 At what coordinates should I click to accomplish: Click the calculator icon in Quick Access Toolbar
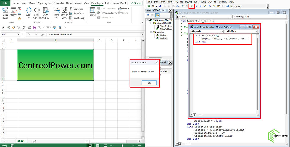60,28
